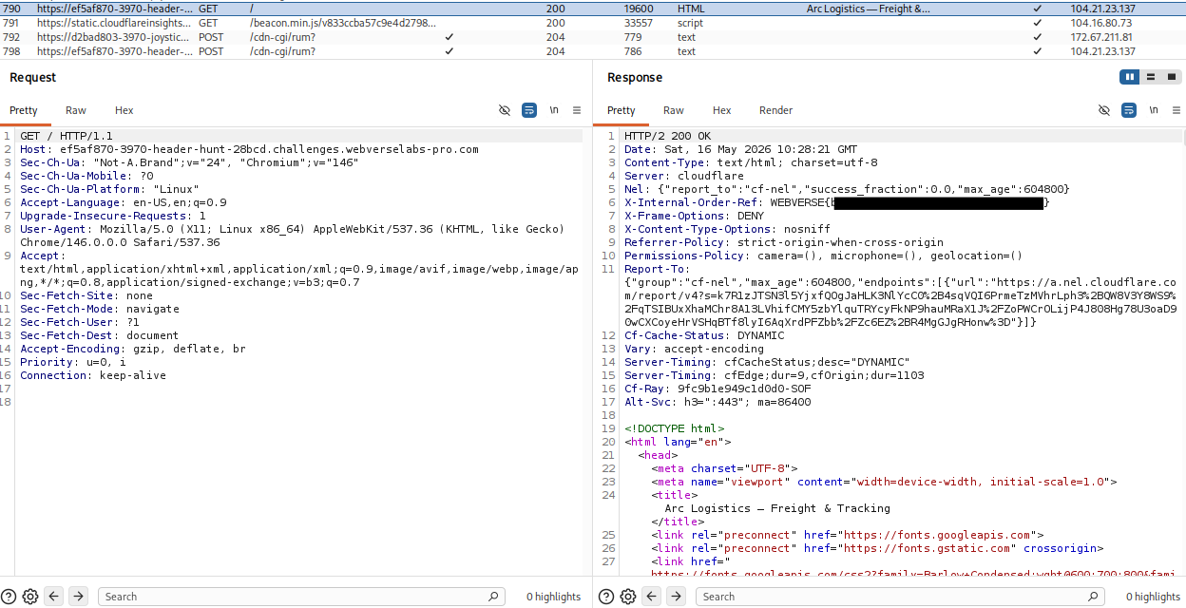Click Referrer-Policy header line
The image size is (1186, 608).
click(784, 242)
